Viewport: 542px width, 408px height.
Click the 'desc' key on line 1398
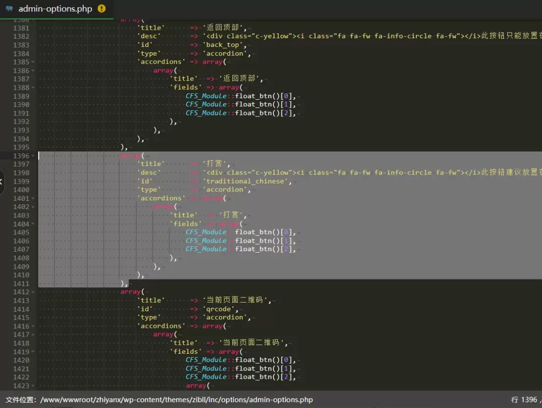pyautogui.click(x=149, y=172)
